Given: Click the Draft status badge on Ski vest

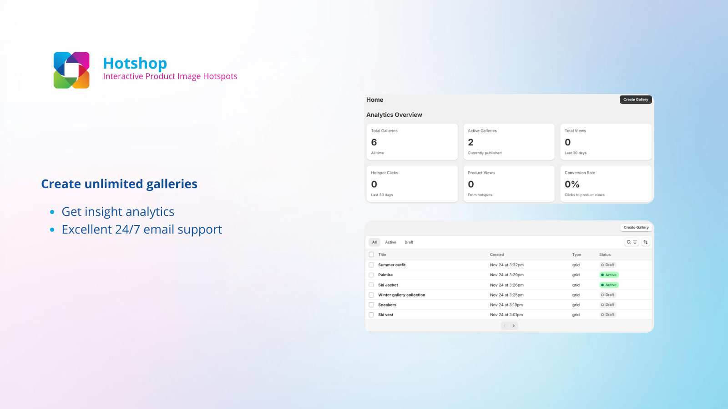Looking at the screenshot, I should (607, 314).
